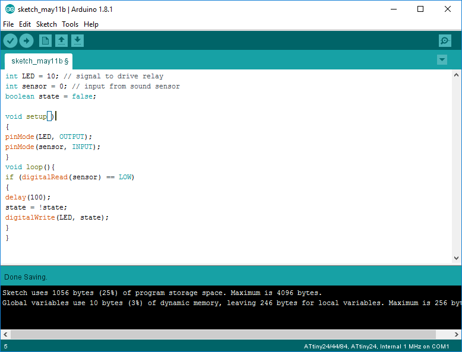Click the OUTPUT keyword
462x352 pixels.
click(72, 137)
